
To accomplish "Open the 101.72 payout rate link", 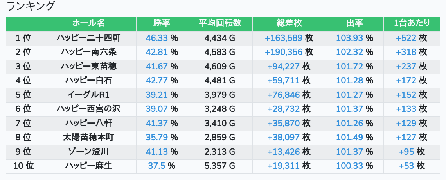I will [349, 66].
